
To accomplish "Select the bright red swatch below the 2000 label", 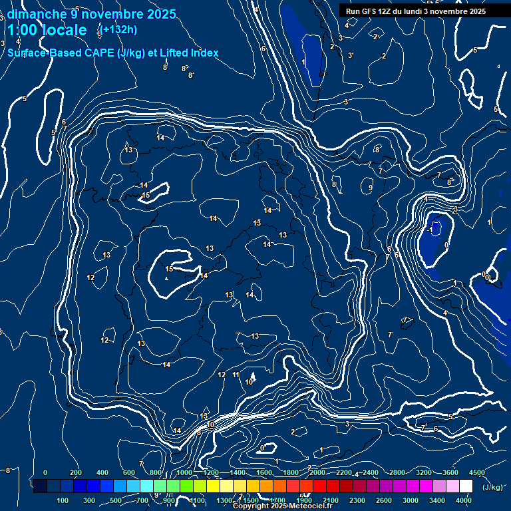I will (319, 486).
